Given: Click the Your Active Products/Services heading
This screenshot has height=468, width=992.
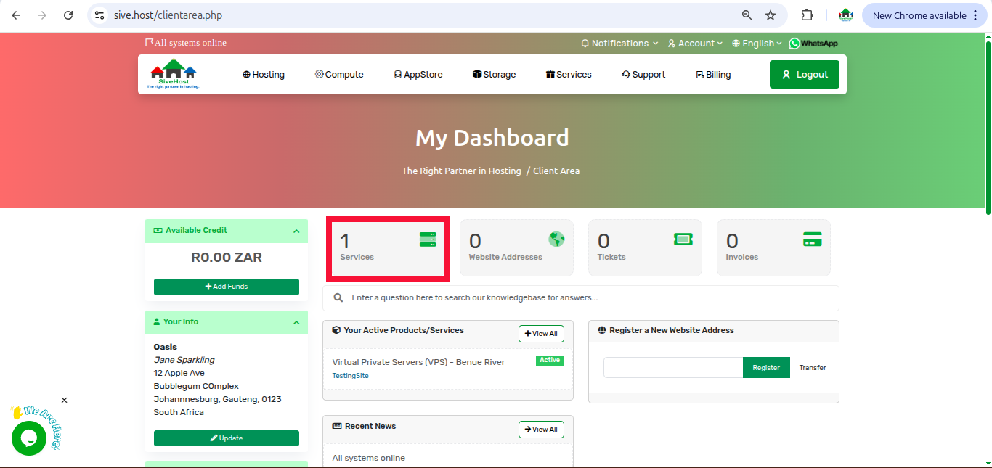Looking at the screenshot, I should tap(403, 330).
